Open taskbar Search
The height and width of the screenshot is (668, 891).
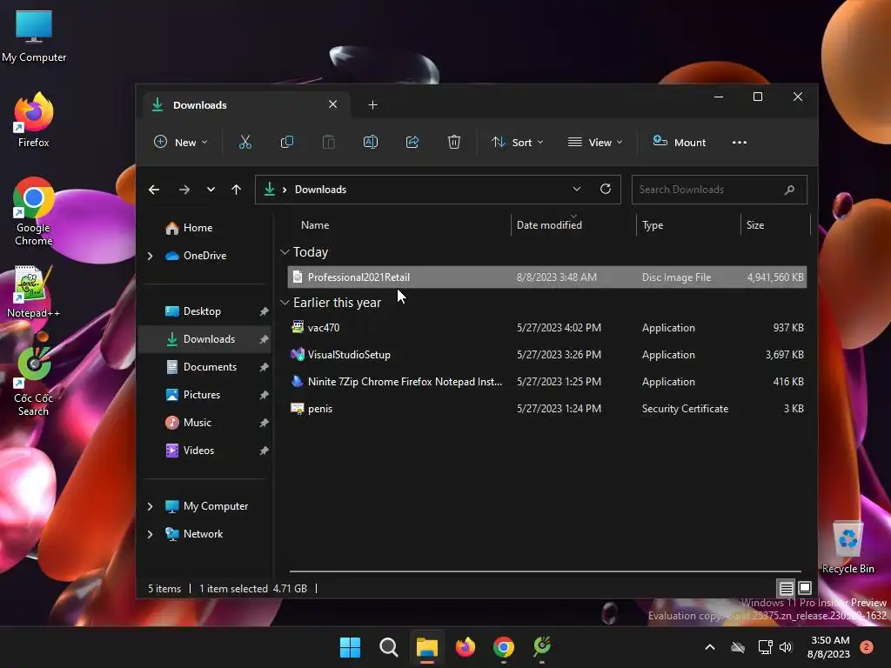(389, 647)
